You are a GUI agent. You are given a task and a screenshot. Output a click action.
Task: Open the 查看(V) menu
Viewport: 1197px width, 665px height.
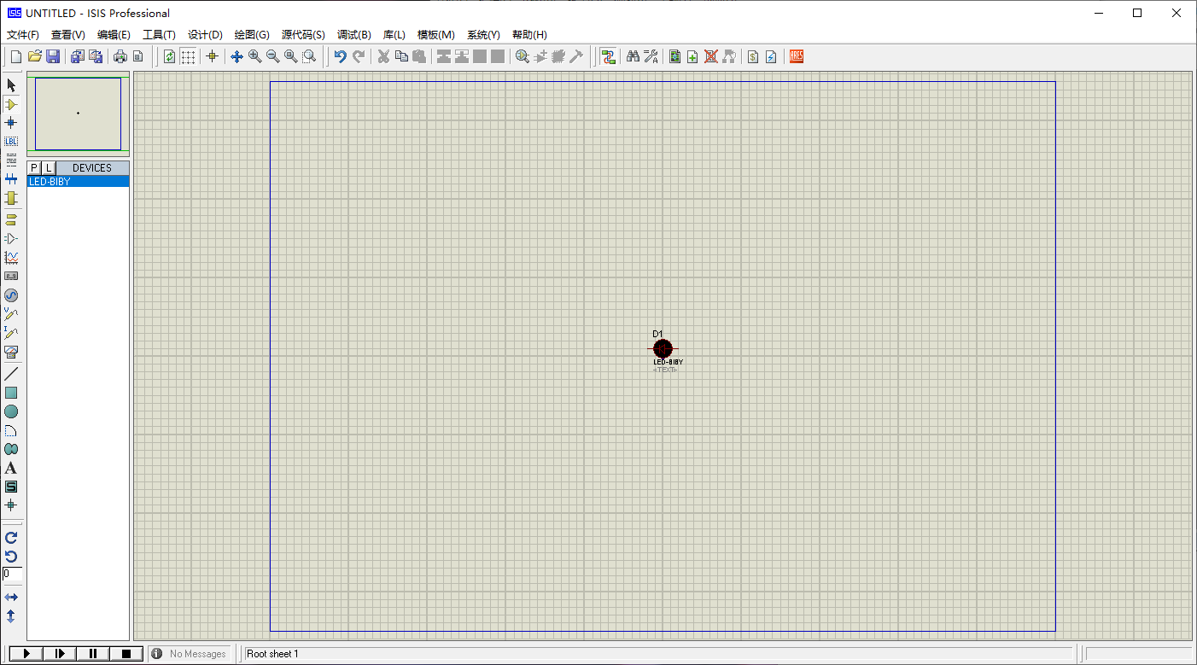(68, 35)
